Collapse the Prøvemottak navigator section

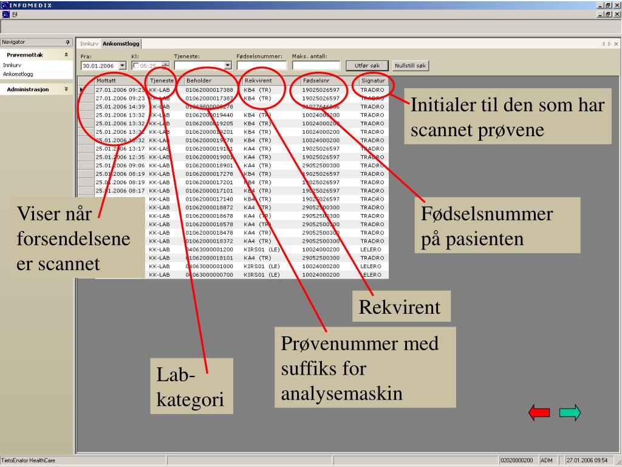pos(66,55)
